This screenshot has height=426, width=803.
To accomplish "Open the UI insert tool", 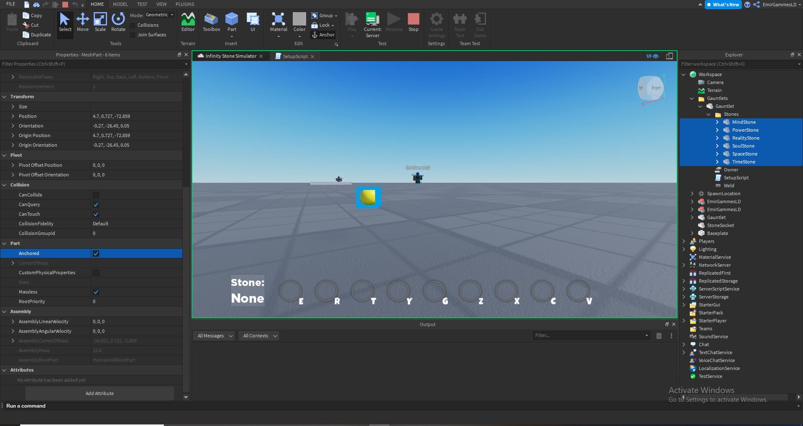I will tap(253, 22).
